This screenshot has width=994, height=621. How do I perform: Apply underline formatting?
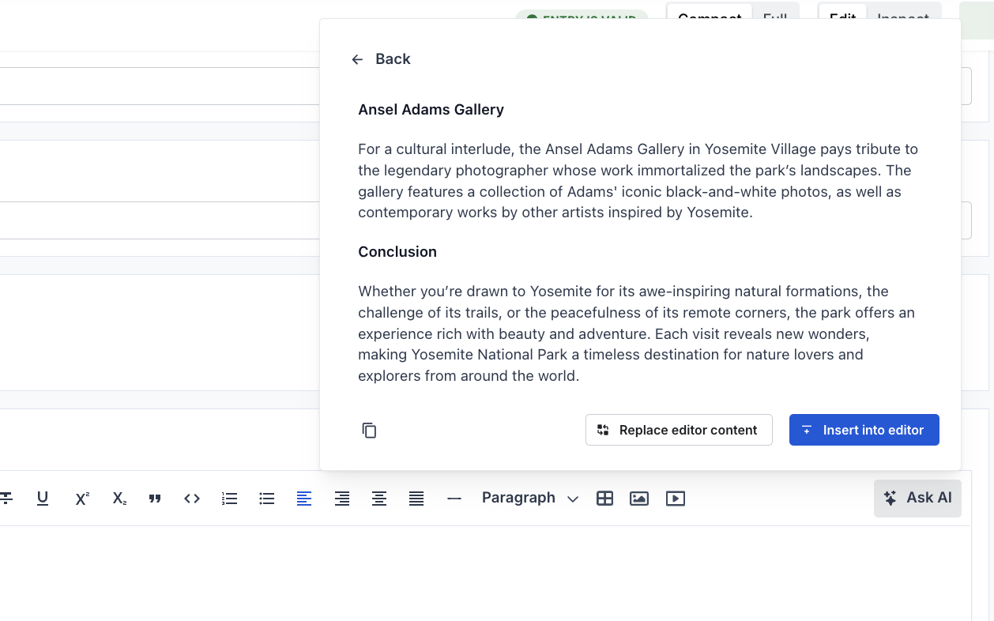[43, 498]
